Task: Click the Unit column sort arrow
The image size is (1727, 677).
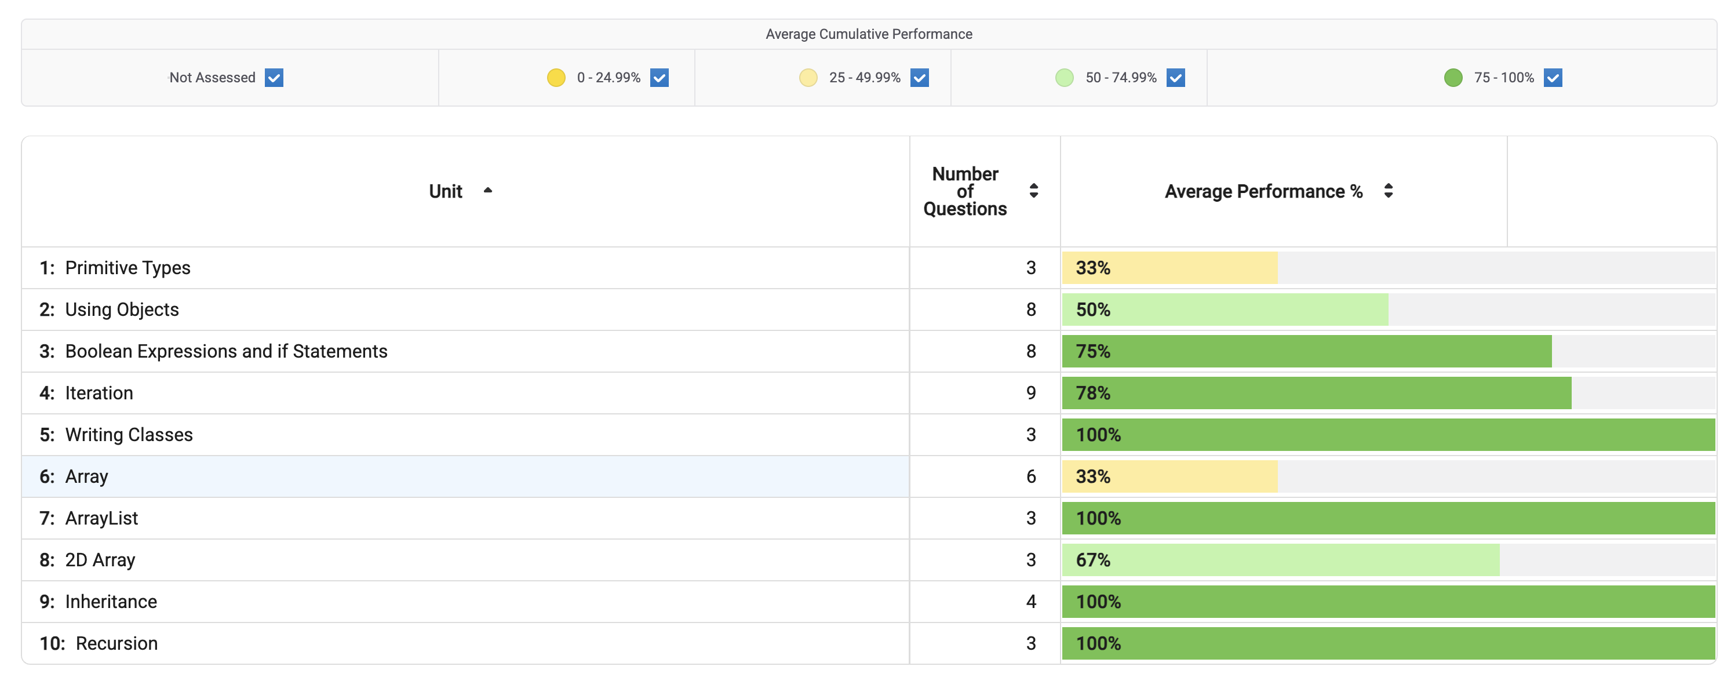Action: [x=488, y=191]
